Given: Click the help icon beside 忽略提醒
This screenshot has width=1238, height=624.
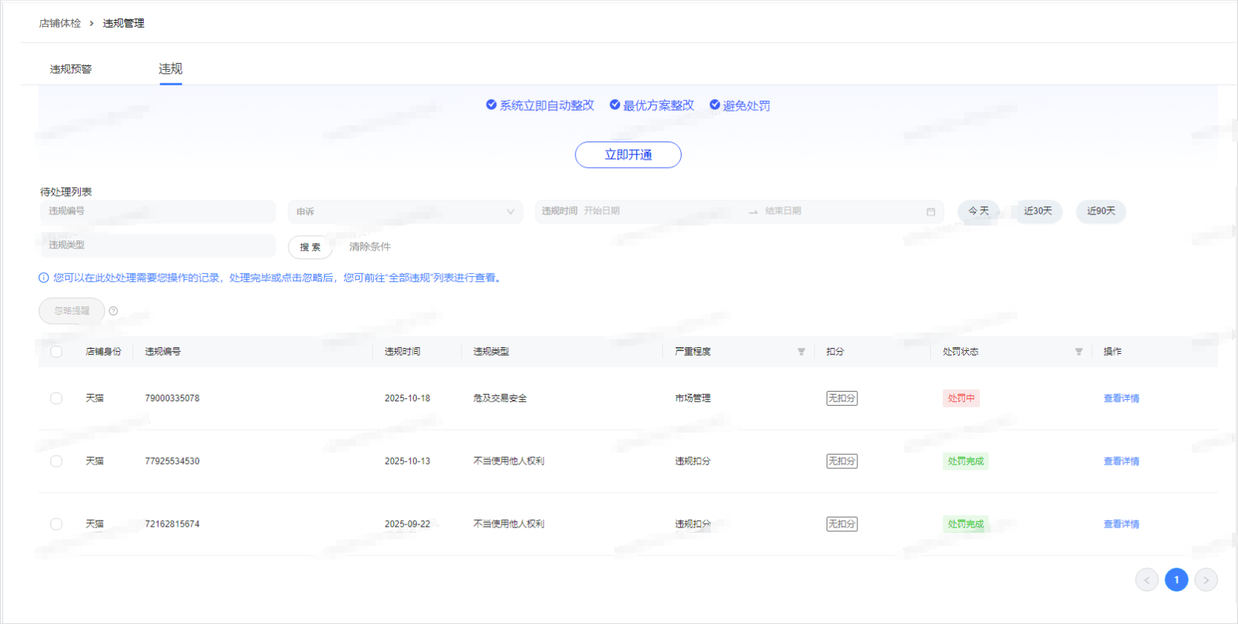Looking at the screenshot, I should click(x=113, y=311).
